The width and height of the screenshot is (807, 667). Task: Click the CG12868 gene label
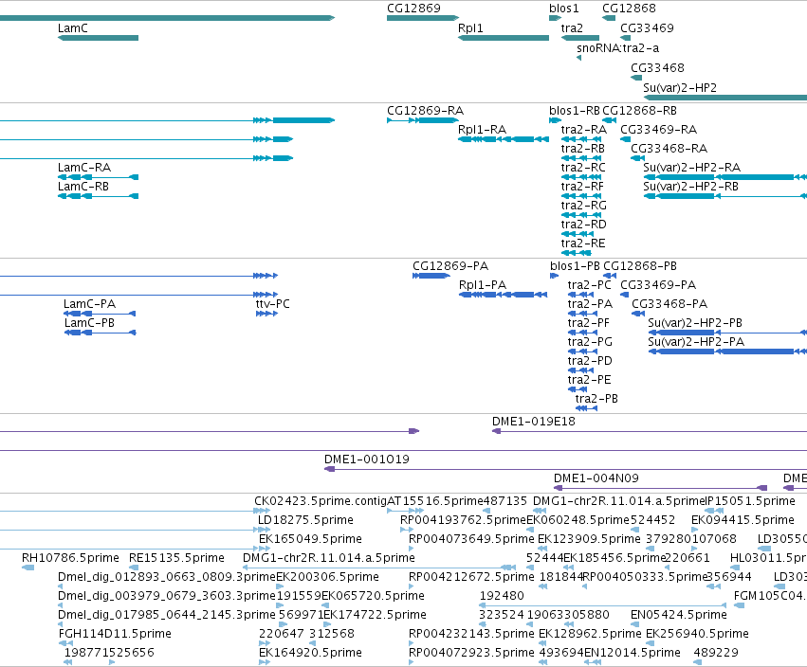[629, 9]
